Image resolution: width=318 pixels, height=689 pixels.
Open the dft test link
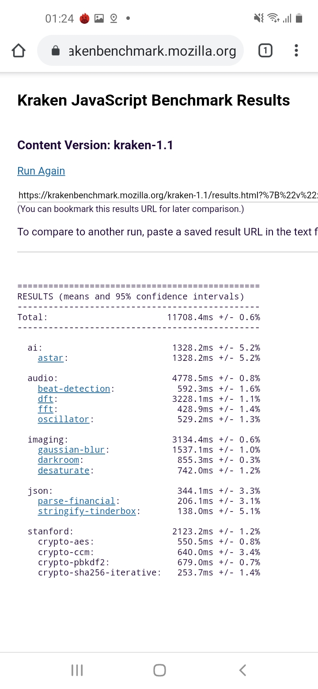click(45, 399)
